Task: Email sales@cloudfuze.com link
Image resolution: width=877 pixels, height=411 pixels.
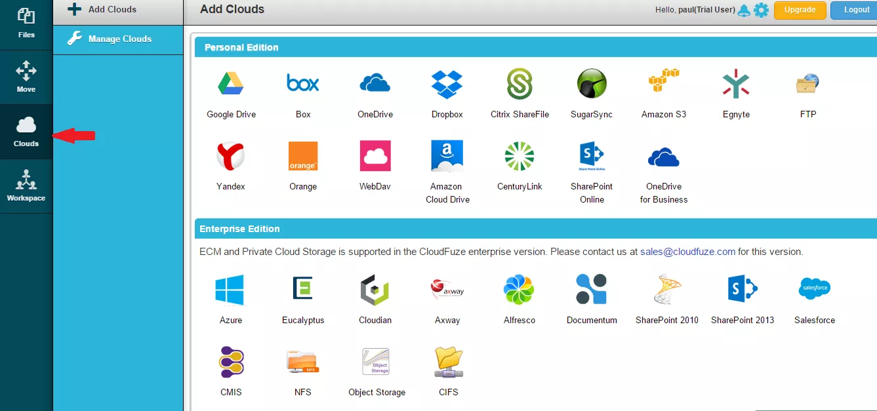Action: tap(687, 252)
